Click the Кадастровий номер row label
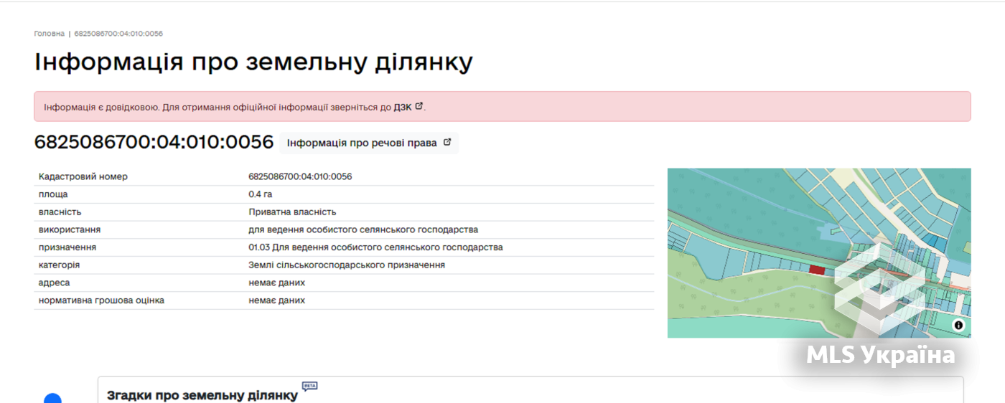The width and height of the screenshot is (1005, 403). click(x=83, y=176)
